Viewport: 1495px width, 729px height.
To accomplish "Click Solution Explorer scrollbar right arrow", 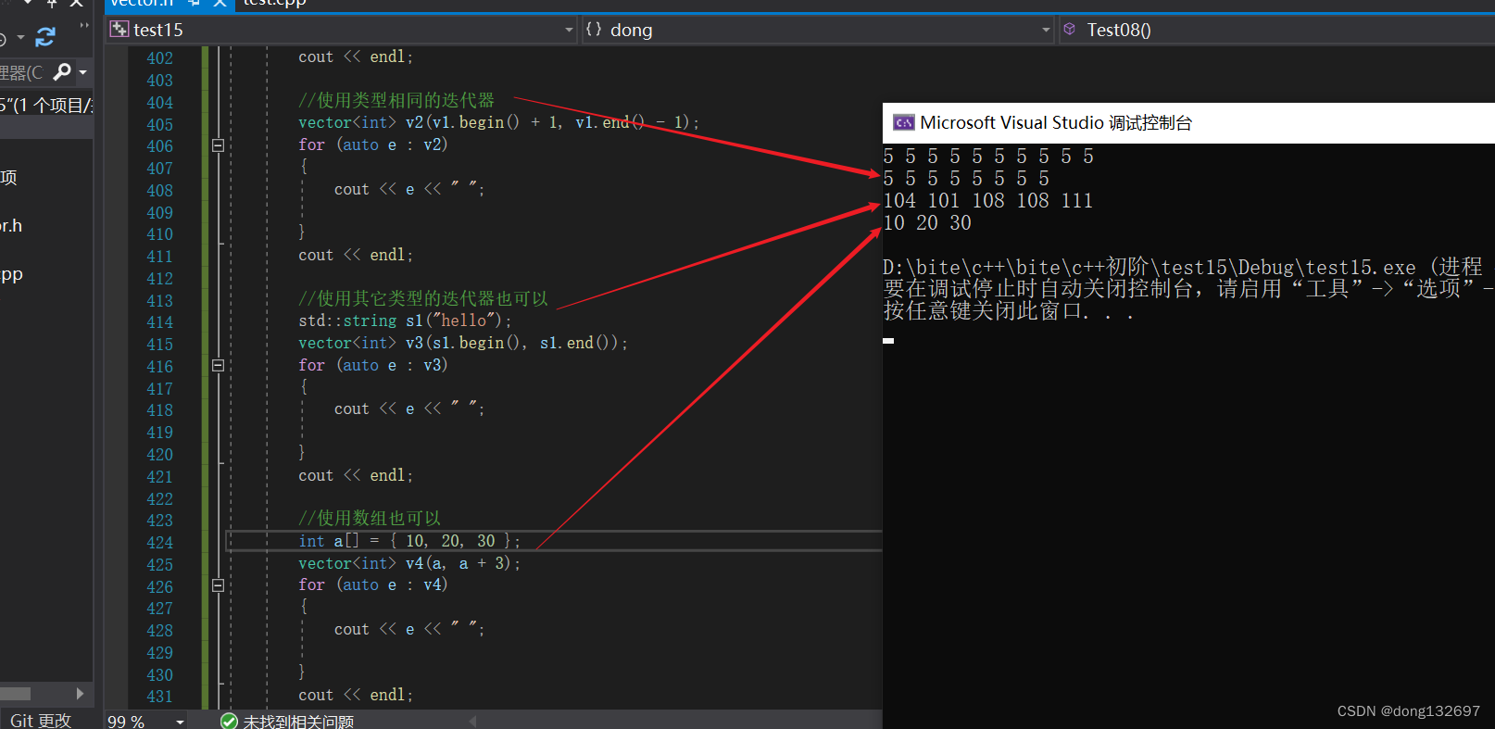I will [x=81, y=693].
